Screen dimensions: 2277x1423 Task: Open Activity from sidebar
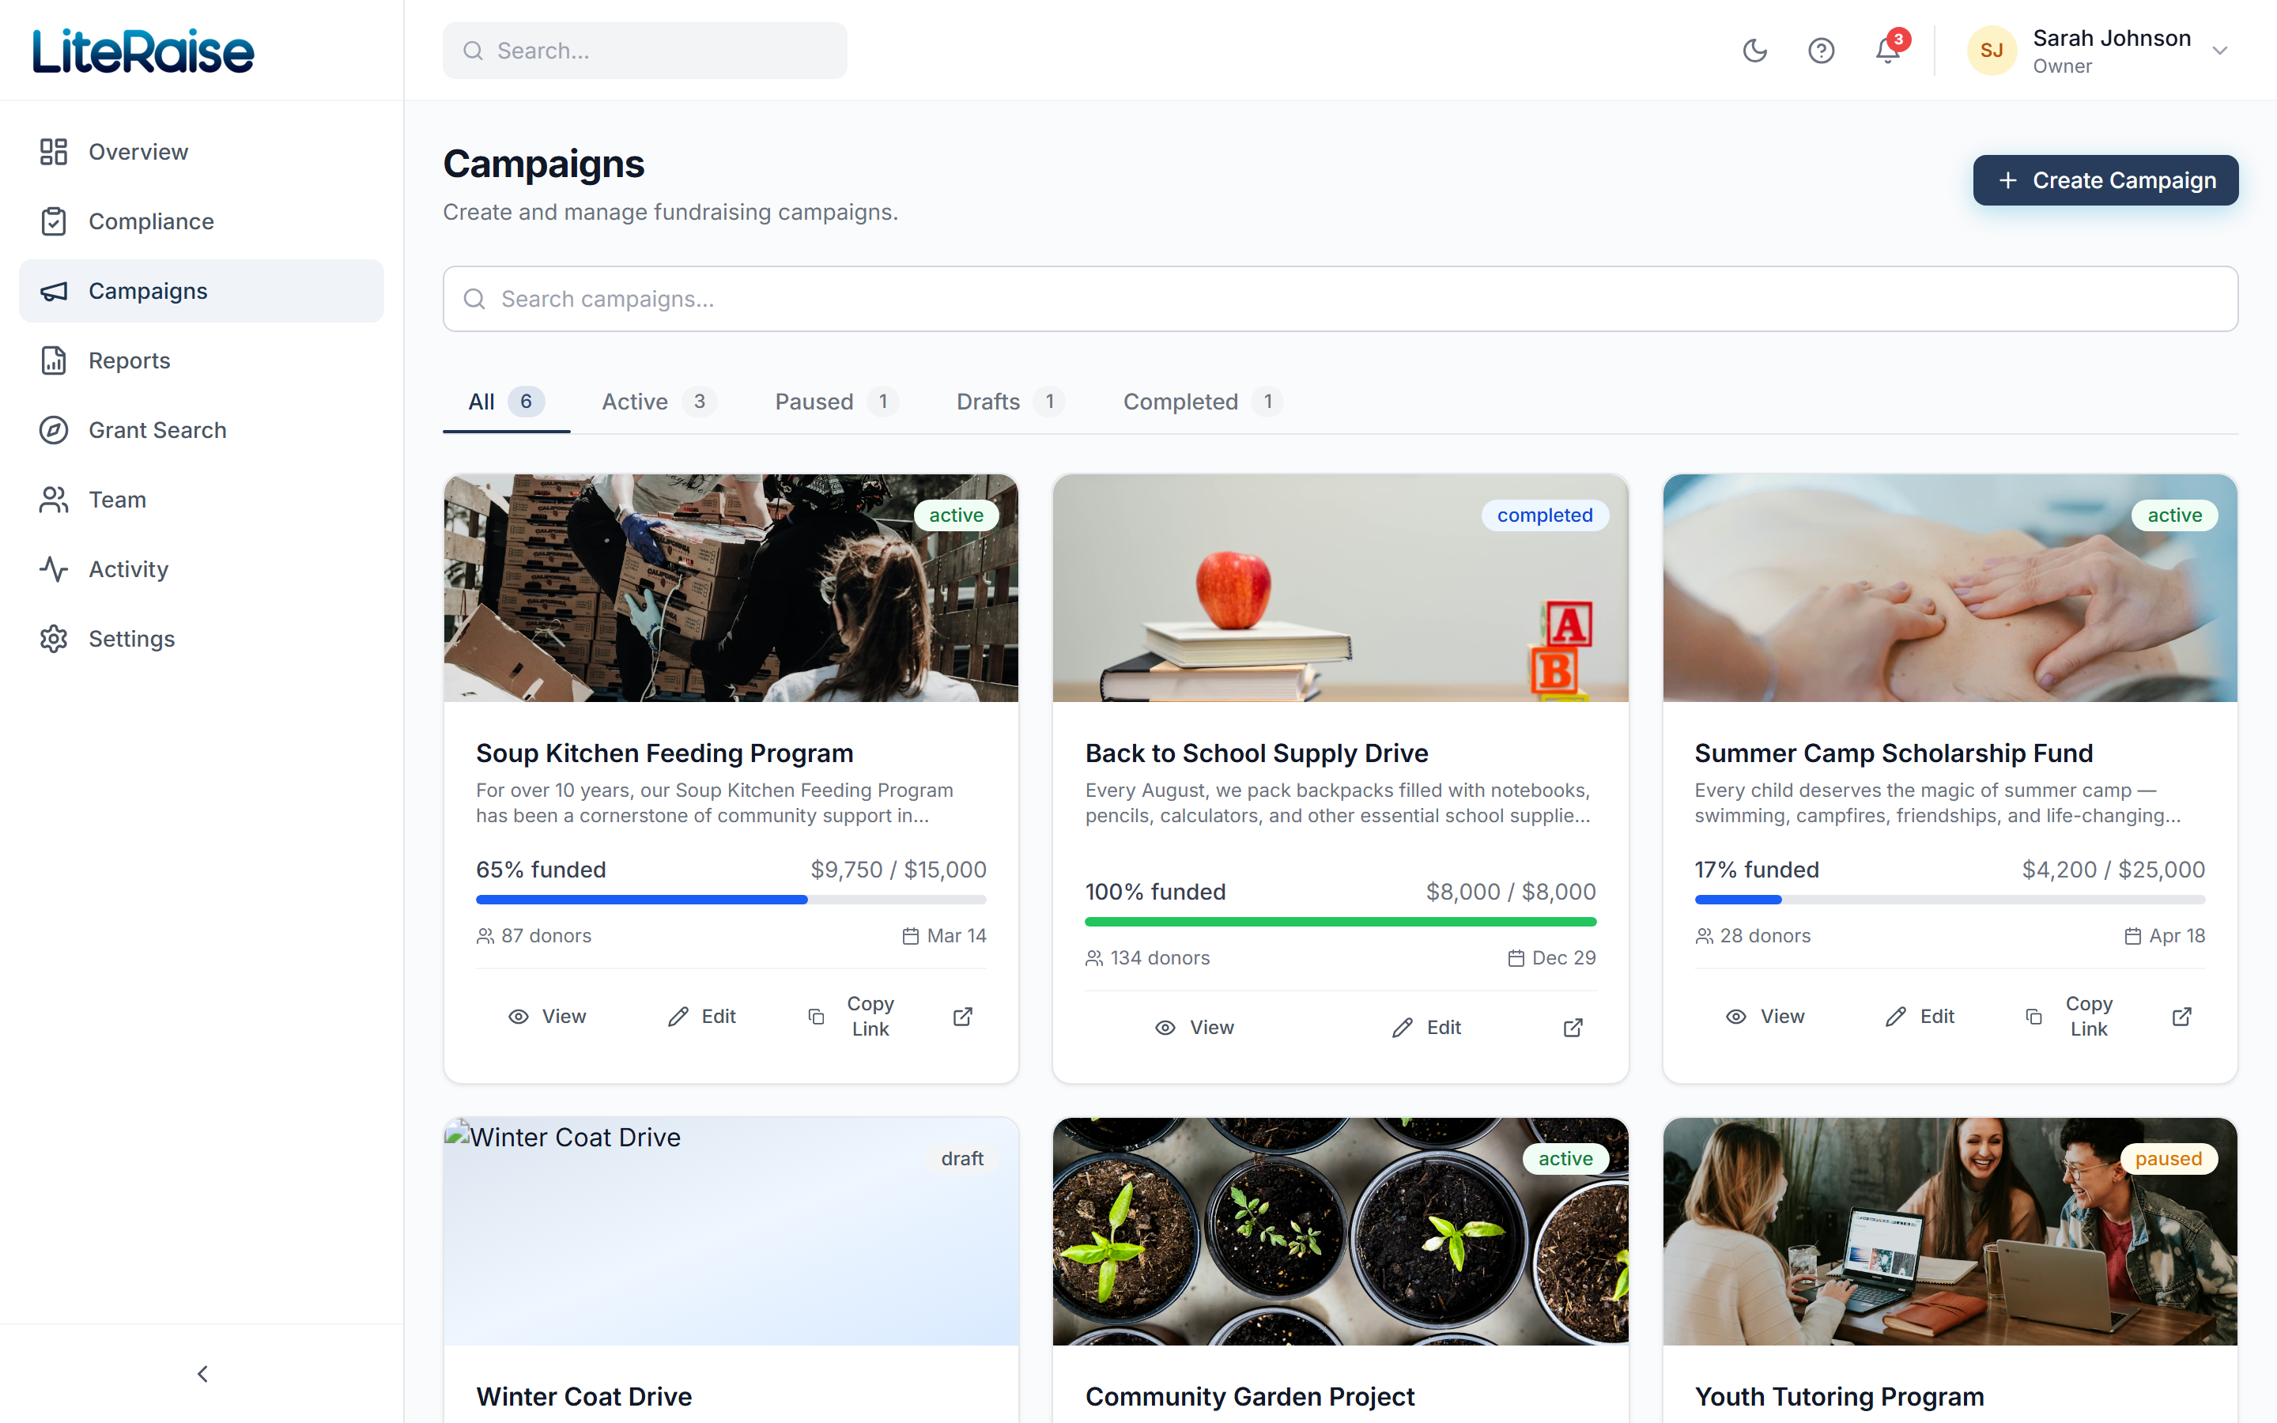pos(202,569)
